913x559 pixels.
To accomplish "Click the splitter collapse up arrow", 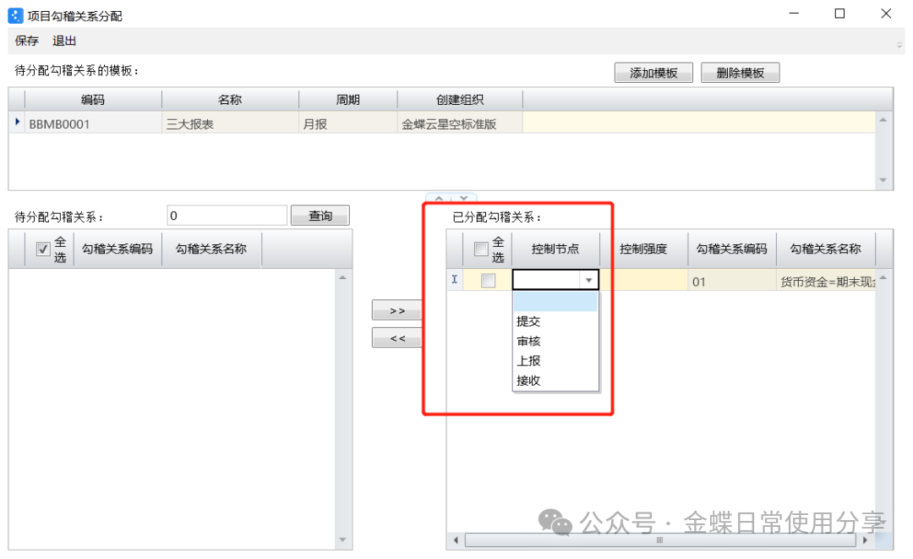I will (x=440, y=200).
